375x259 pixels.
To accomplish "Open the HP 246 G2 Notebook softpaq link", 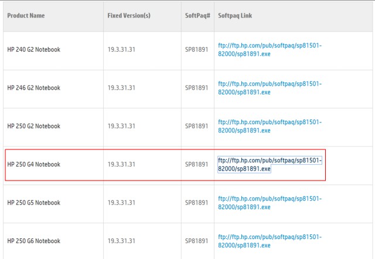I will click(270, 88).
